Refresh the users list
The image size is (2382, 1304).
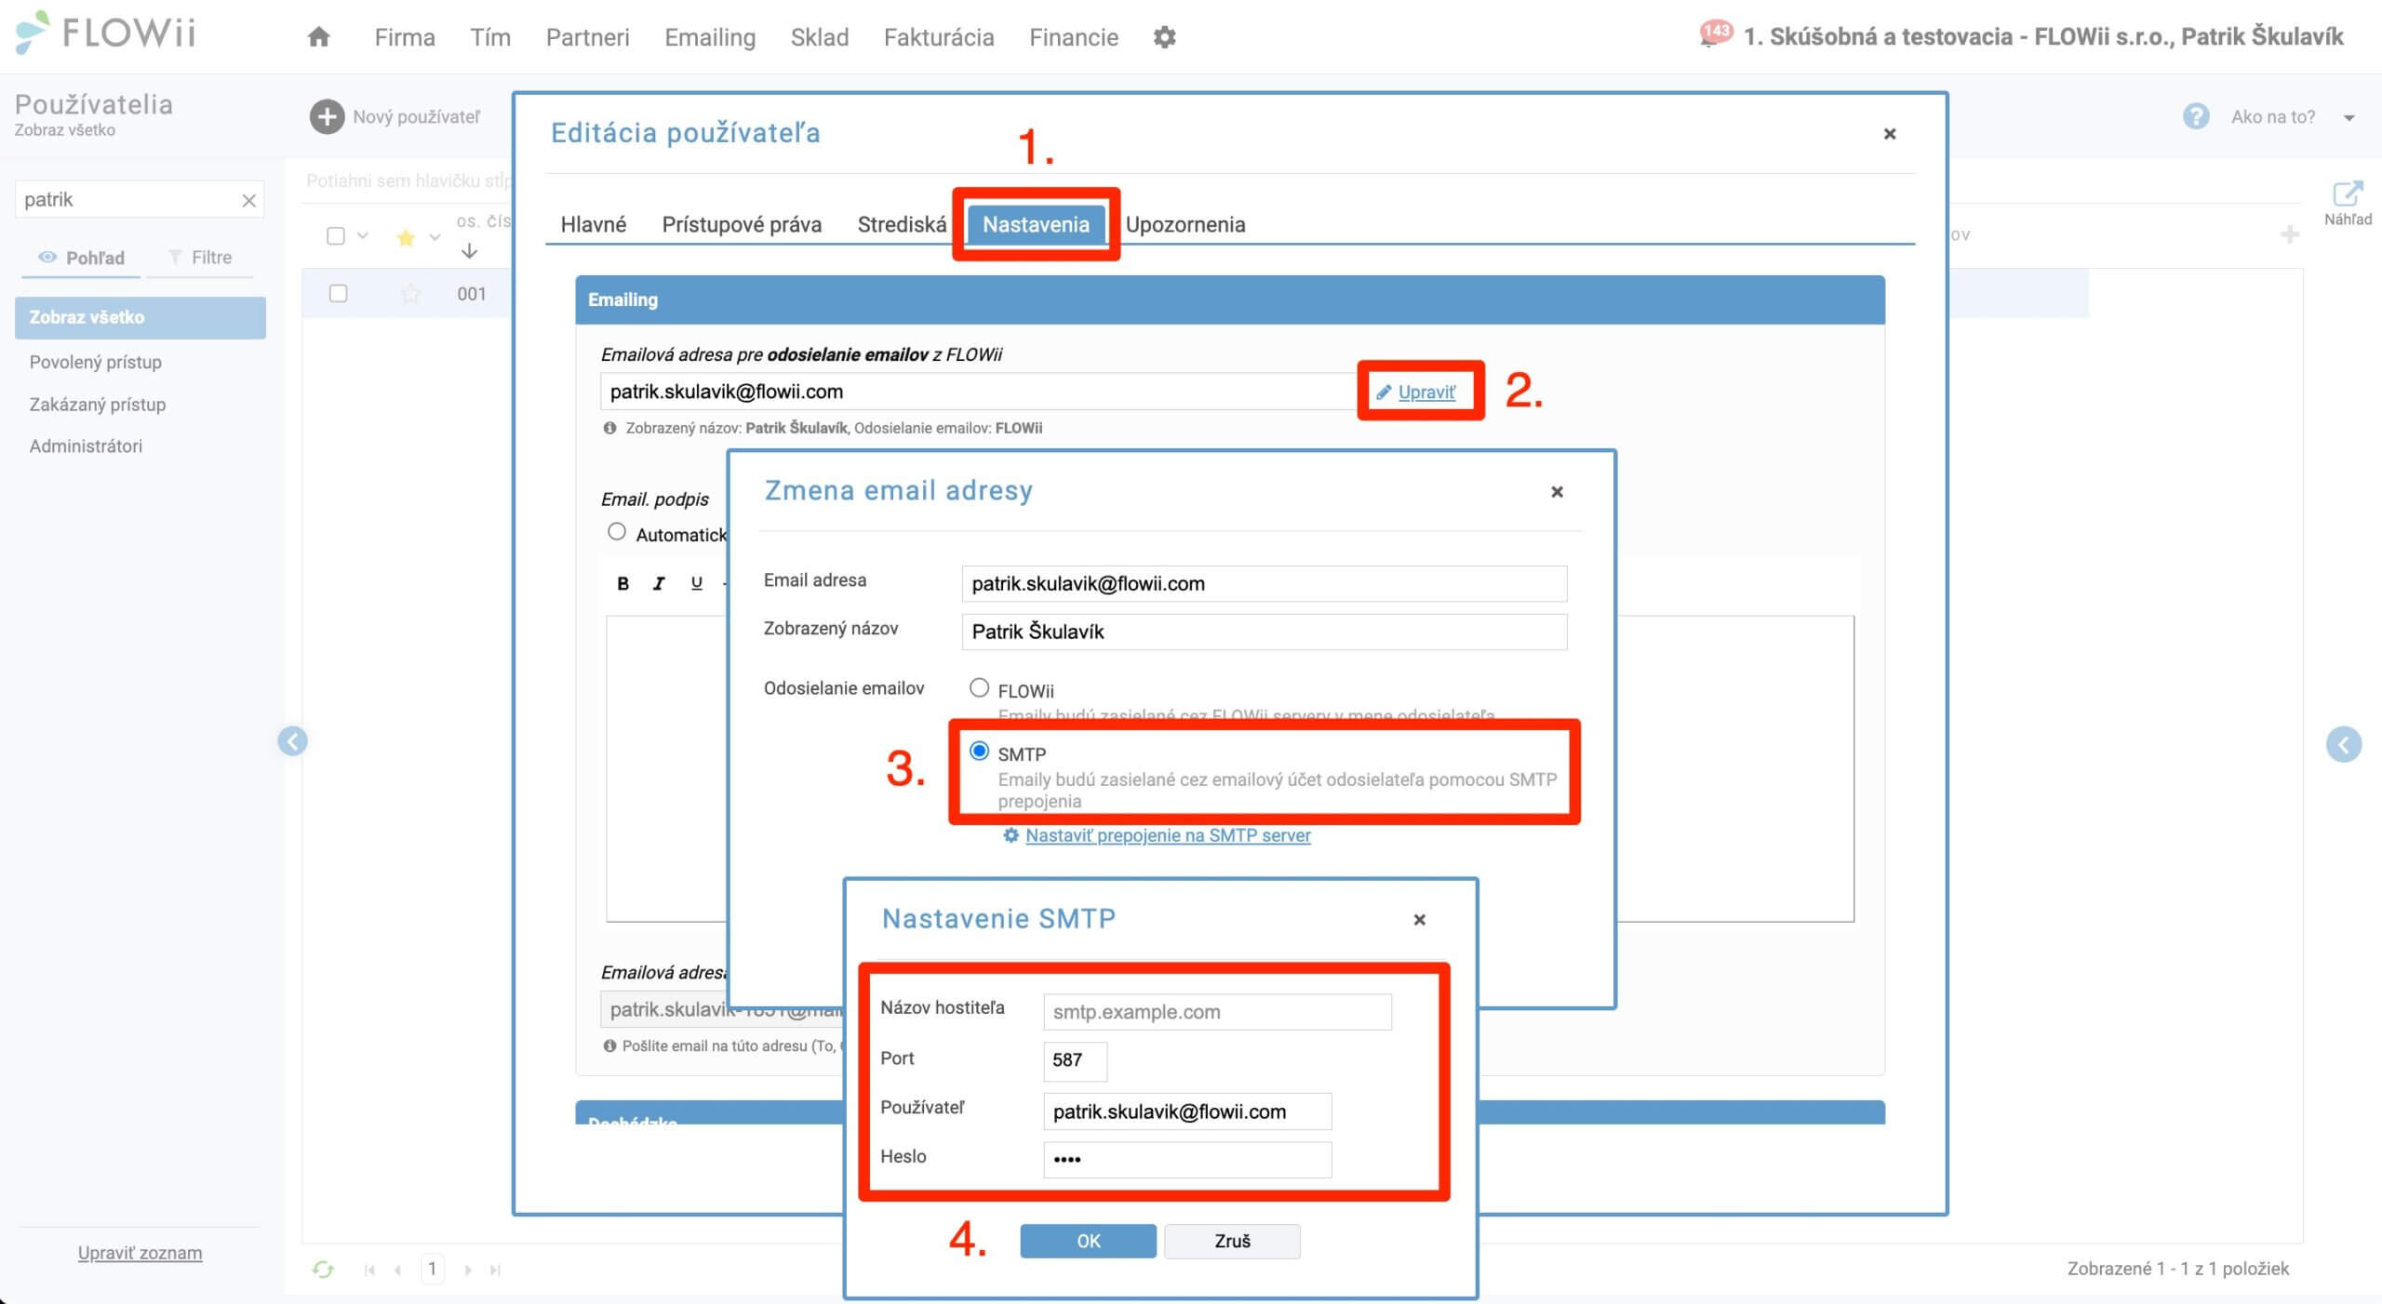(323, 1270)
